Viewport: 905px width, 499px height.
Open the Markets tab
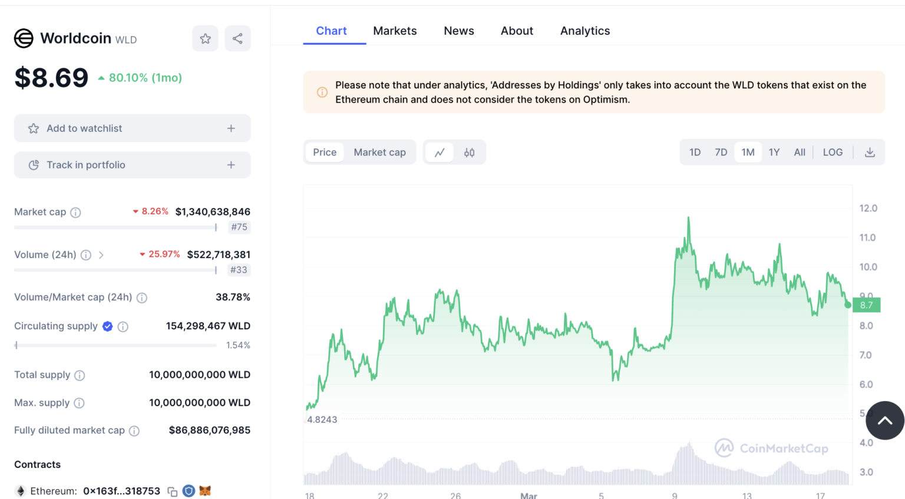click(395, 31)
